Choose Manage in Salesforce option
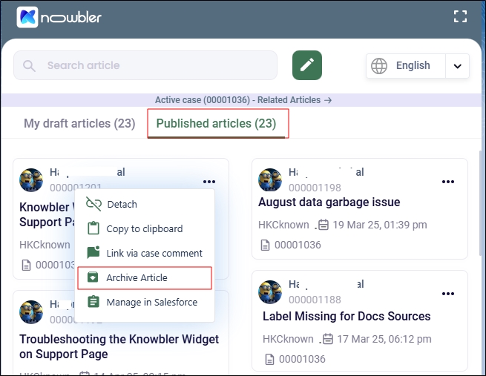Image resolution: width=486 pixels, height=376 pixels. coord(145,302)
